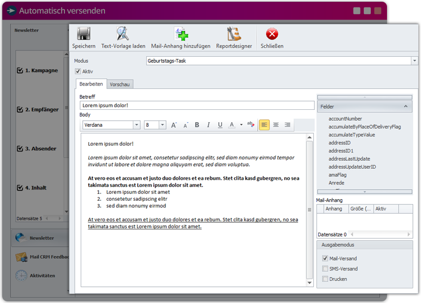Click the Speichern floppy disk icon
Screen dimensions: 433x303
(84, 34)
